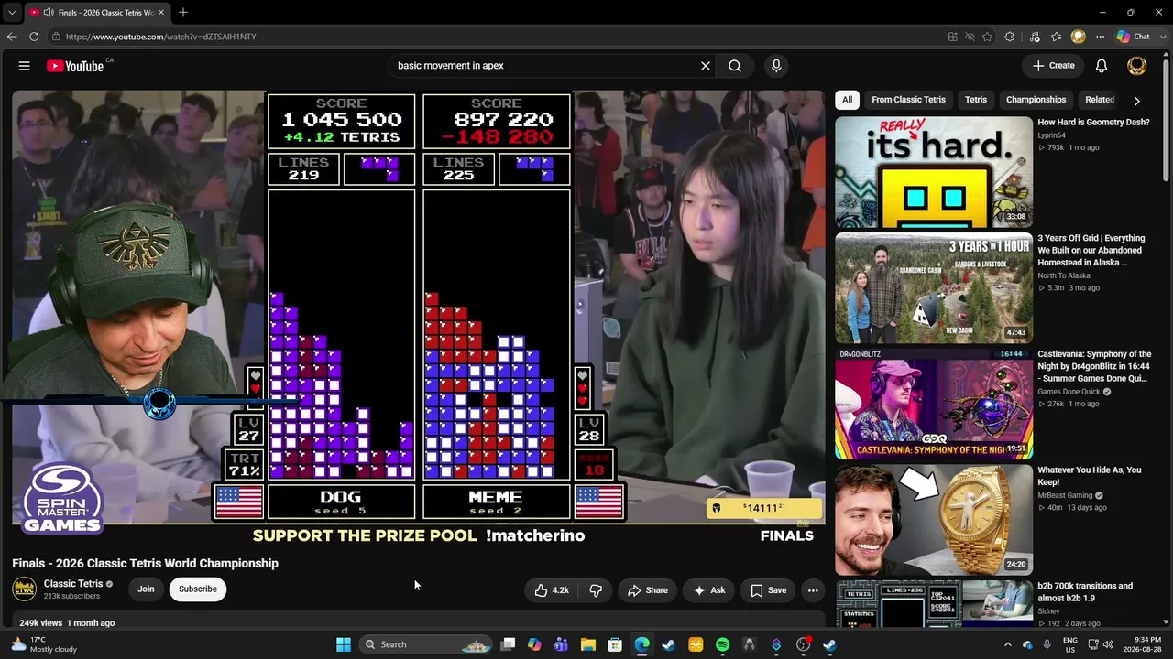This screenshot has width=1173, height=659.
Task: Click the magnifier search button
Action: 735,66
